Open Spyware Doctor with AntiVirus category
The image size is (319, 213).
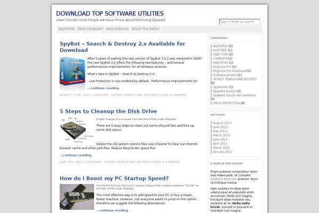coord(234,95)
